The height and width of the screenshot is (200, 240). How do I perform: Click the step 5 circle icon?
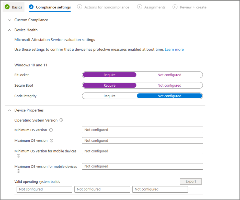(175, 7)
